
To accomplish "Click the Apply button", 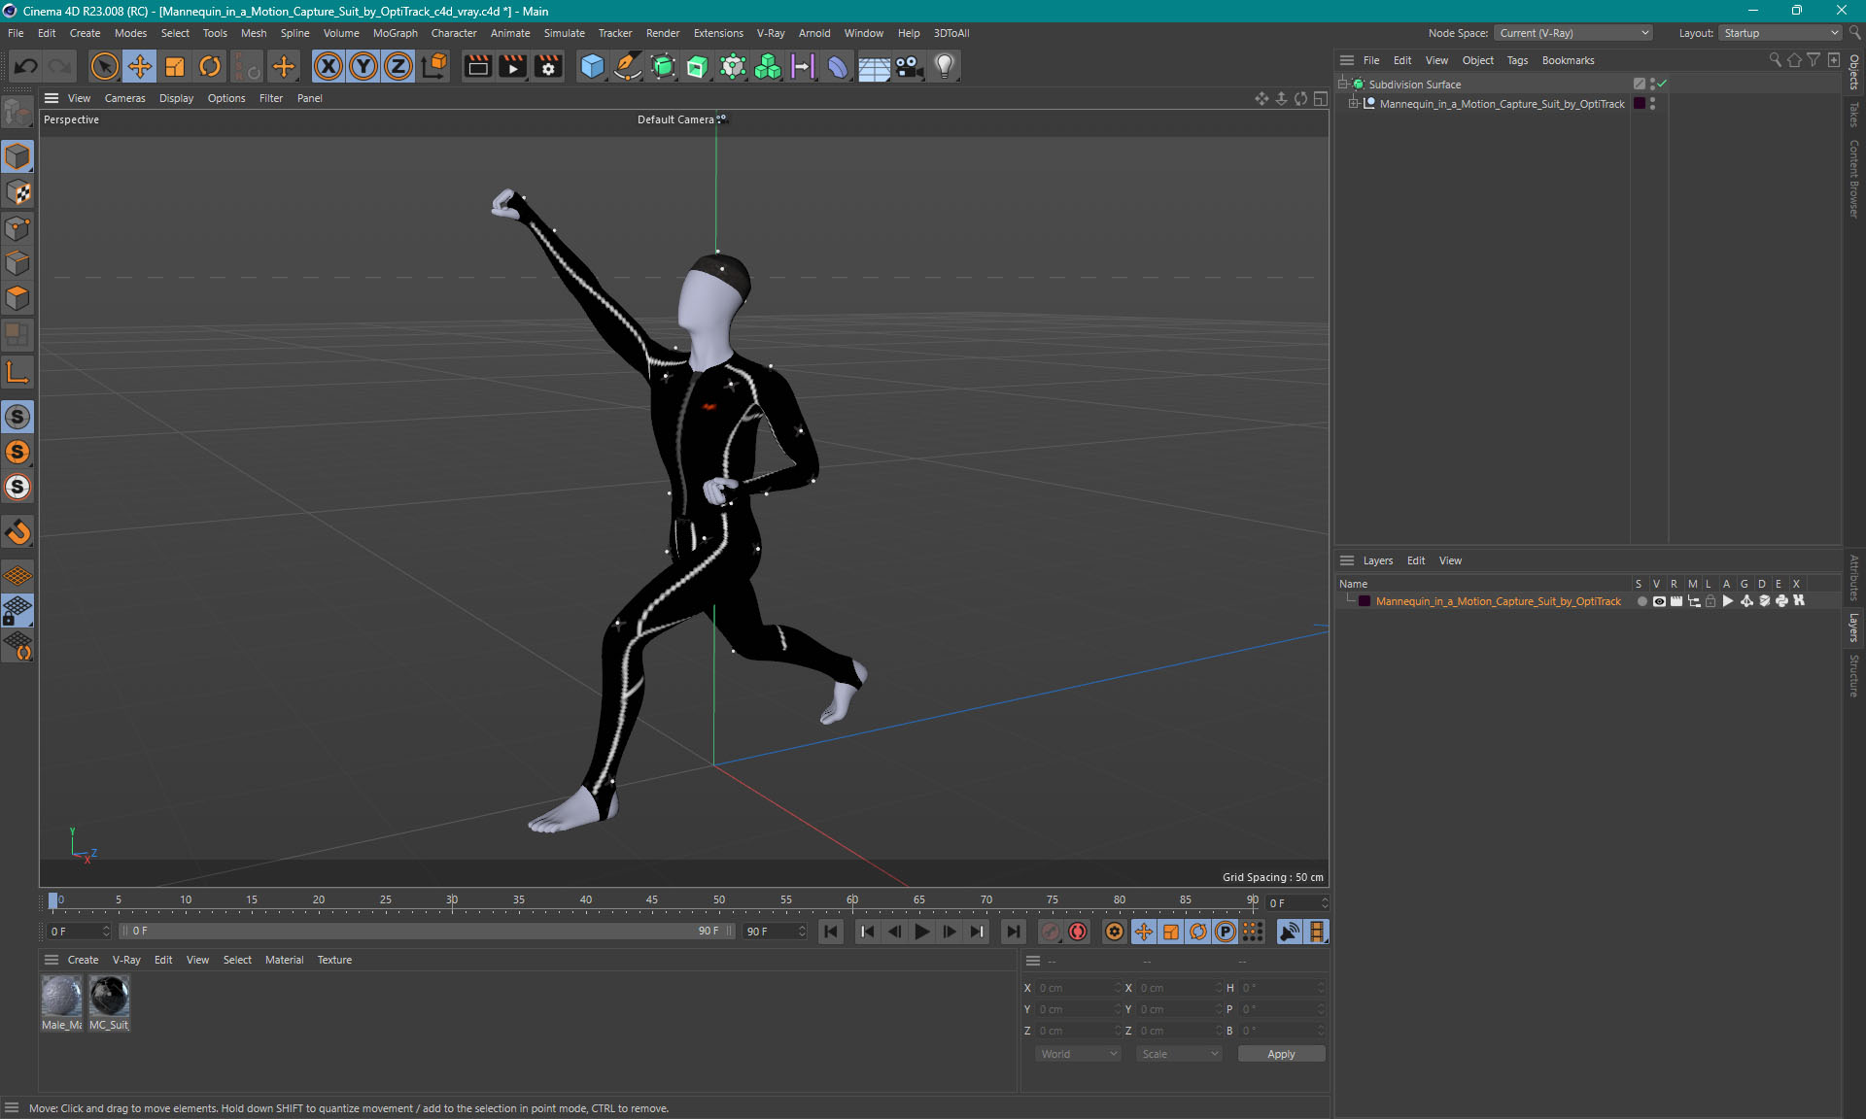I will point(1280,1054).
